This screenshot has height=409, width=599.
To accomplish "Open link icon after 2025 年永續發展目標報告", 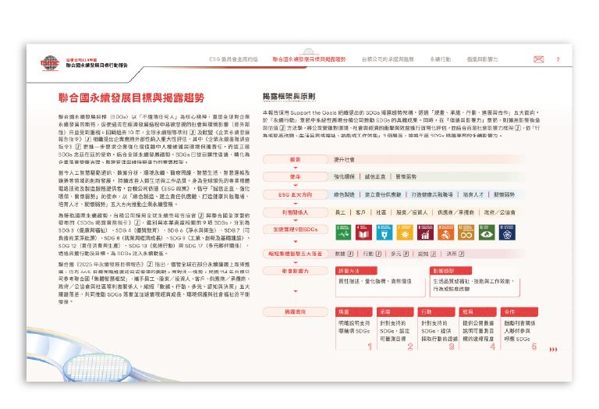I will 150,264.
